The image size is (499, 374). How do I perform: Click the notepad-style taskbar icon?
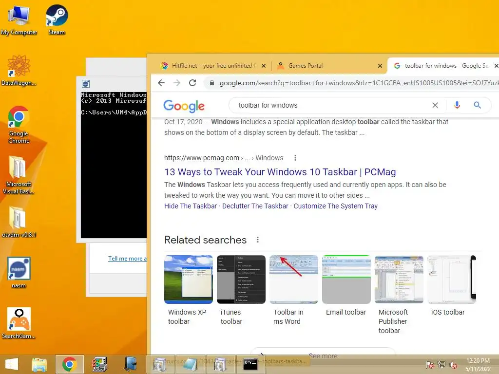coord(191,364)
